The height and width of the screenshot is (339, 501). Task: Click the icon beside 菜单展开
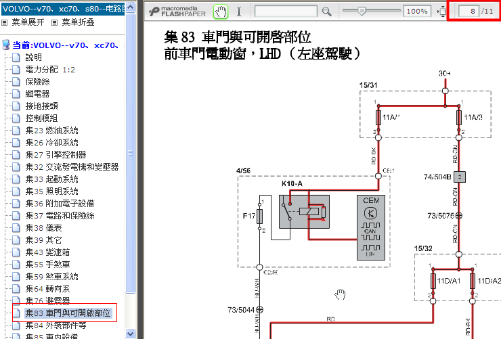coord(5,22)
